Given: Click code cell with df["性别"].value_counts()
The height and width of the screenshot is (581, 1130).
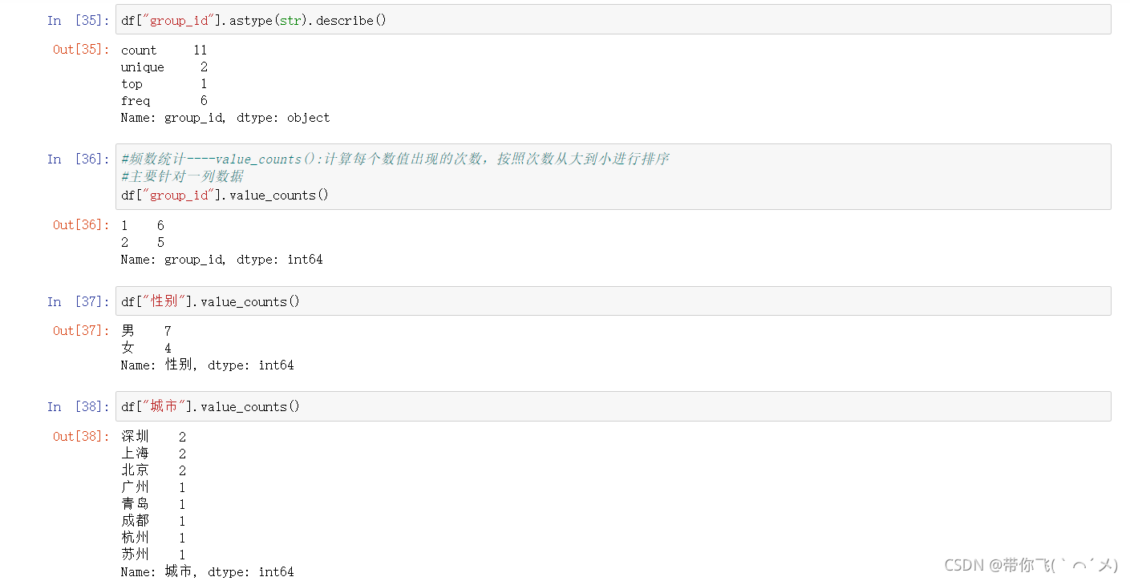Looking at the screenshot, I should (x=614, y=301).
